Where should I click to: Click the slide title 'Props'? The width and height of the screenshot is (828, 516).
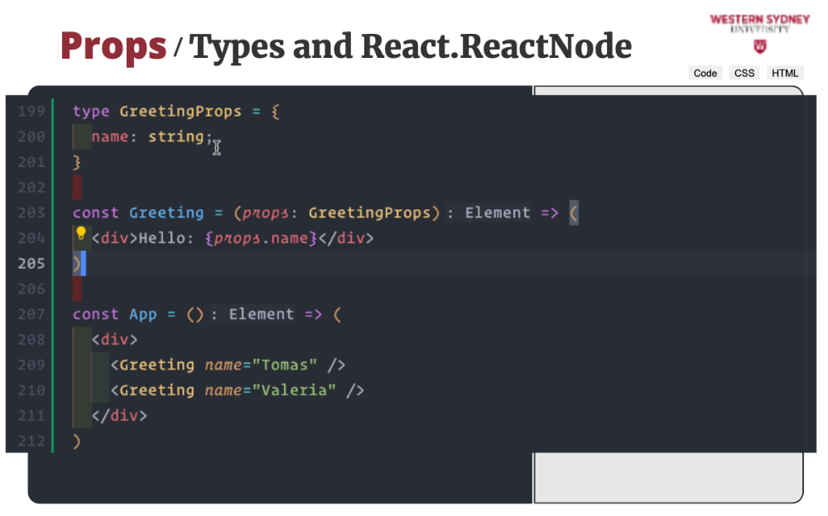pyautogui.click(x=113, y=46)
